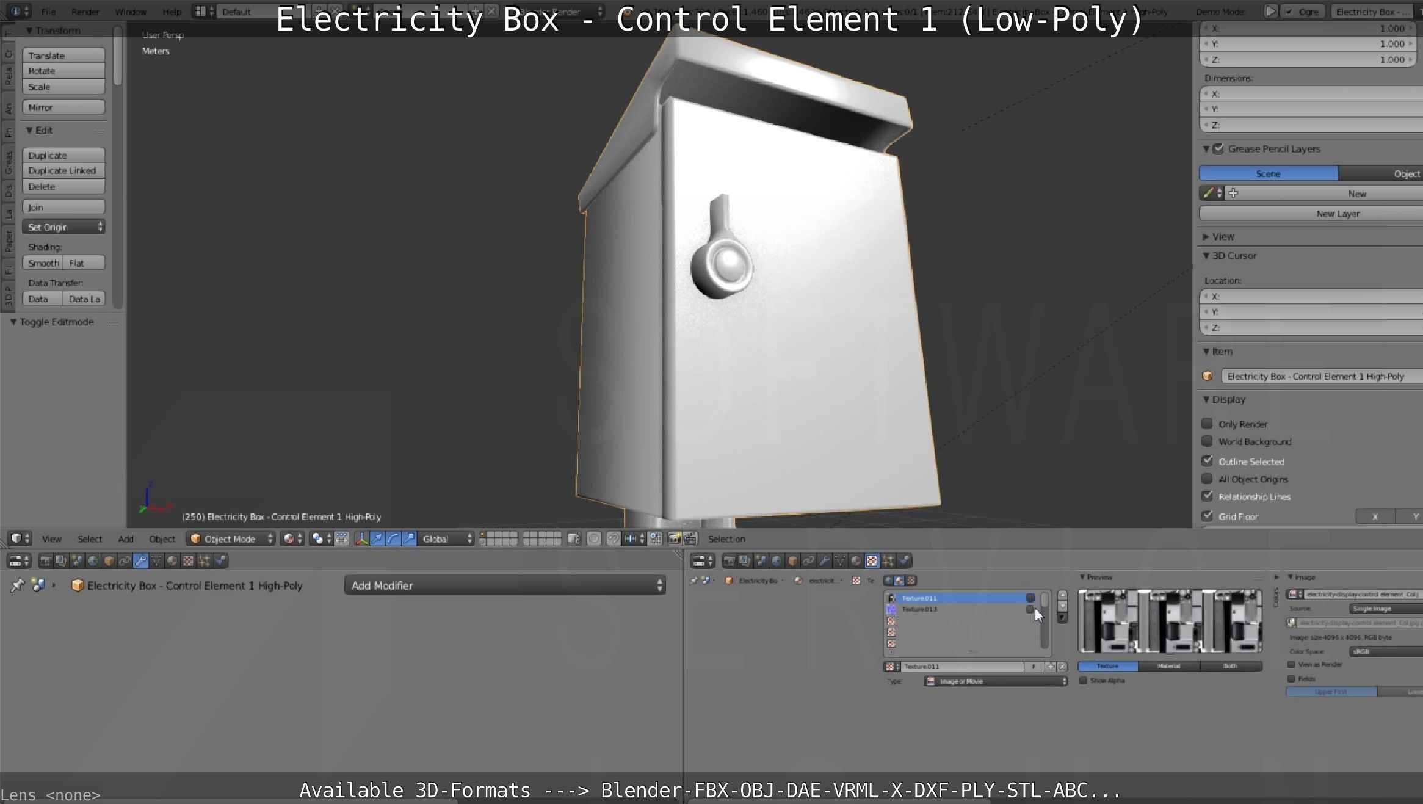Open the Object tab (orange cube) in the modifier properties editor
Viewport: 1423px width, 804px height.
(x=109, y=560)
